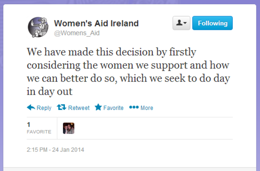Click the @Womens_Aid handle
Screen dimensions: 260x171
pyautogui.click(x=77, y=33)
